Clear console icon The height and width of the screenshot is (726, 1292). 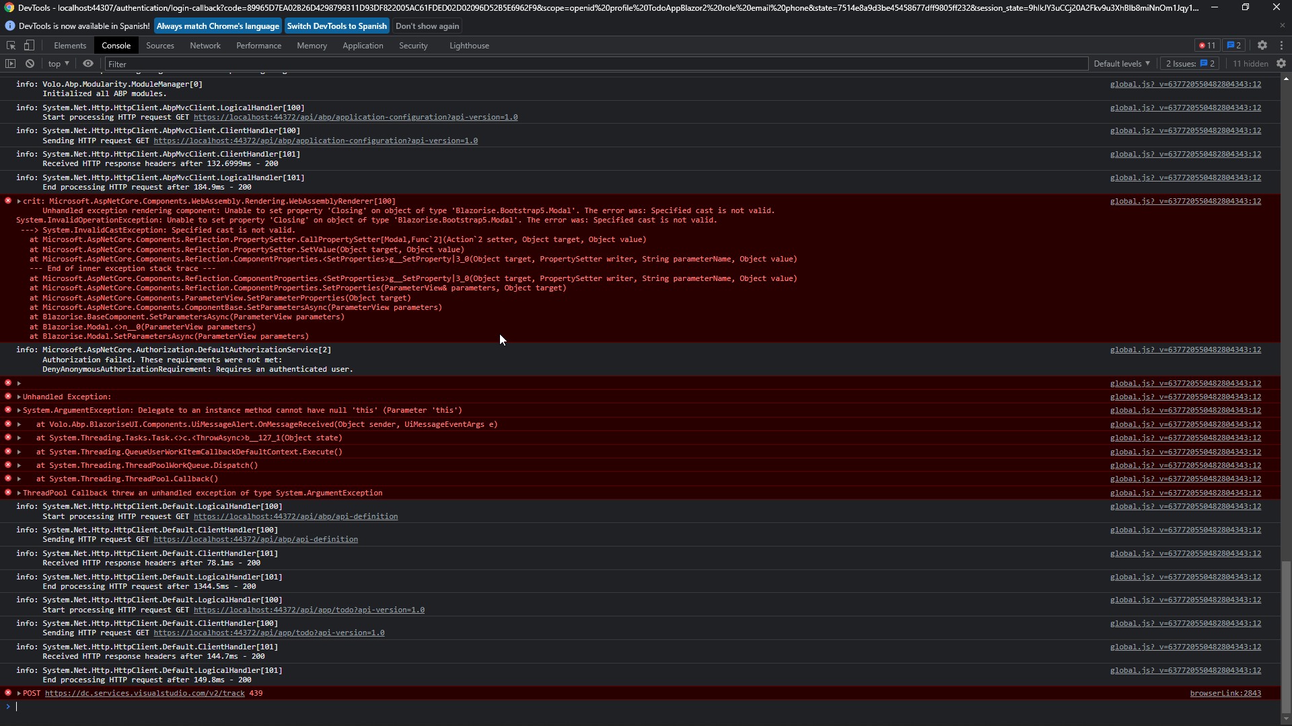click(30, 64)
